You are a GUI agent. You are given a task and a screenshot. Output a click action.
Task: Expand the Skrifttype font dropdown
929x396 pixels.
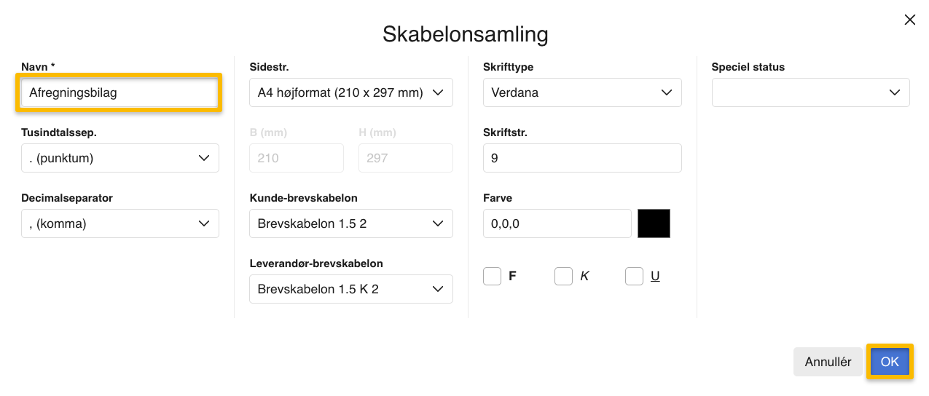click(x=582, y=92)
